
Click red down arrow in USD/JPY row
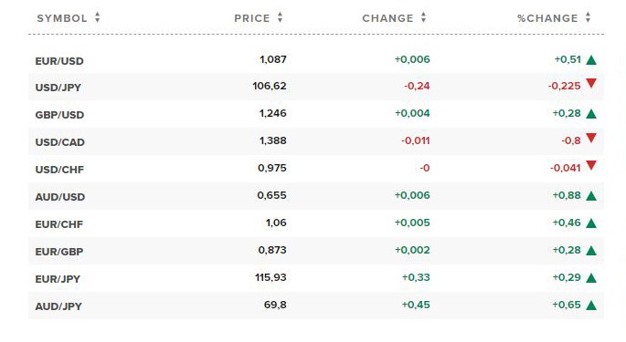591,83
